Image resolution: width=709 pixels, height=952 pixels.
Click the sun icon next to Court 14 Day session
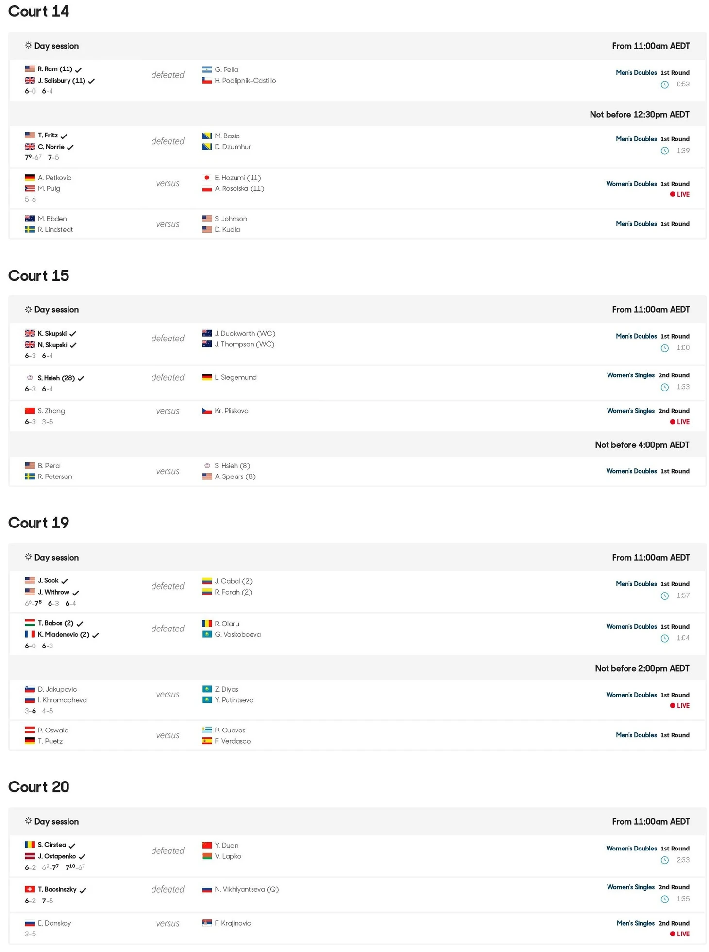click(28, 45)
